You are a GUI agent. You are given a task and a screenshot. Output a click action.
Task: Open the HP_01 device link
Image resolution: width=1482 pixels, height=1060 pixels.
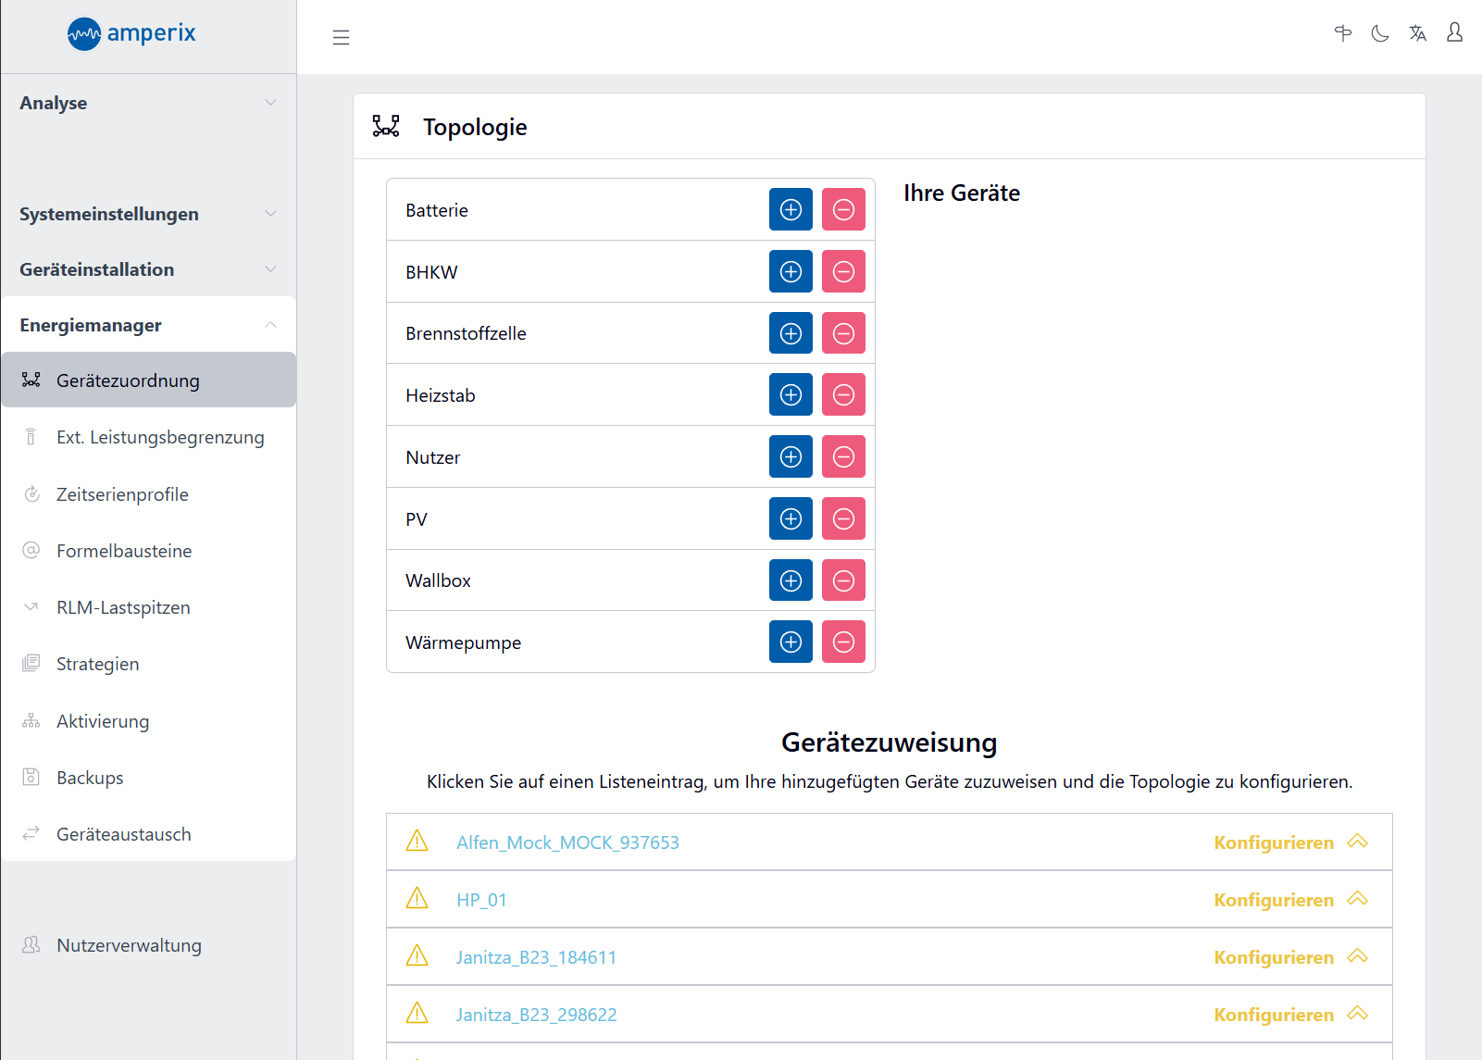481,900
